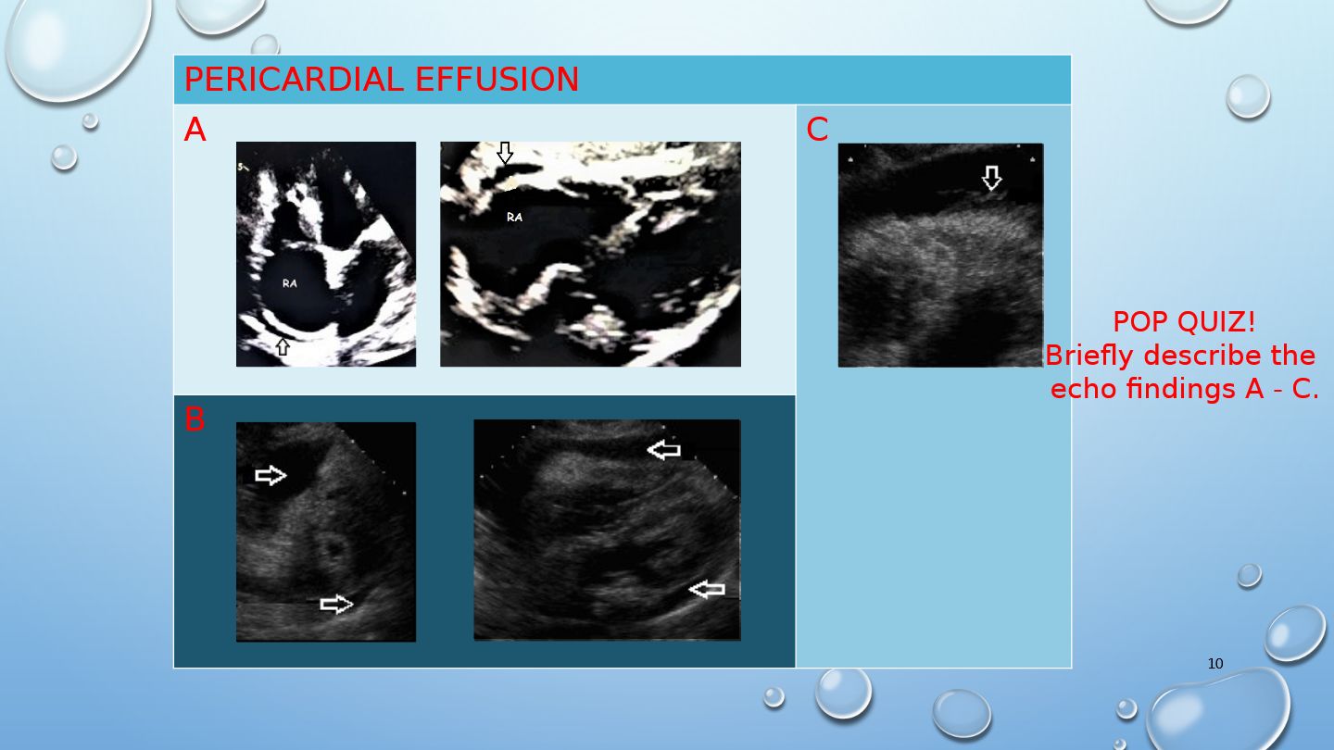Click the downward arrow in the panel C echo

click(991, 178)
